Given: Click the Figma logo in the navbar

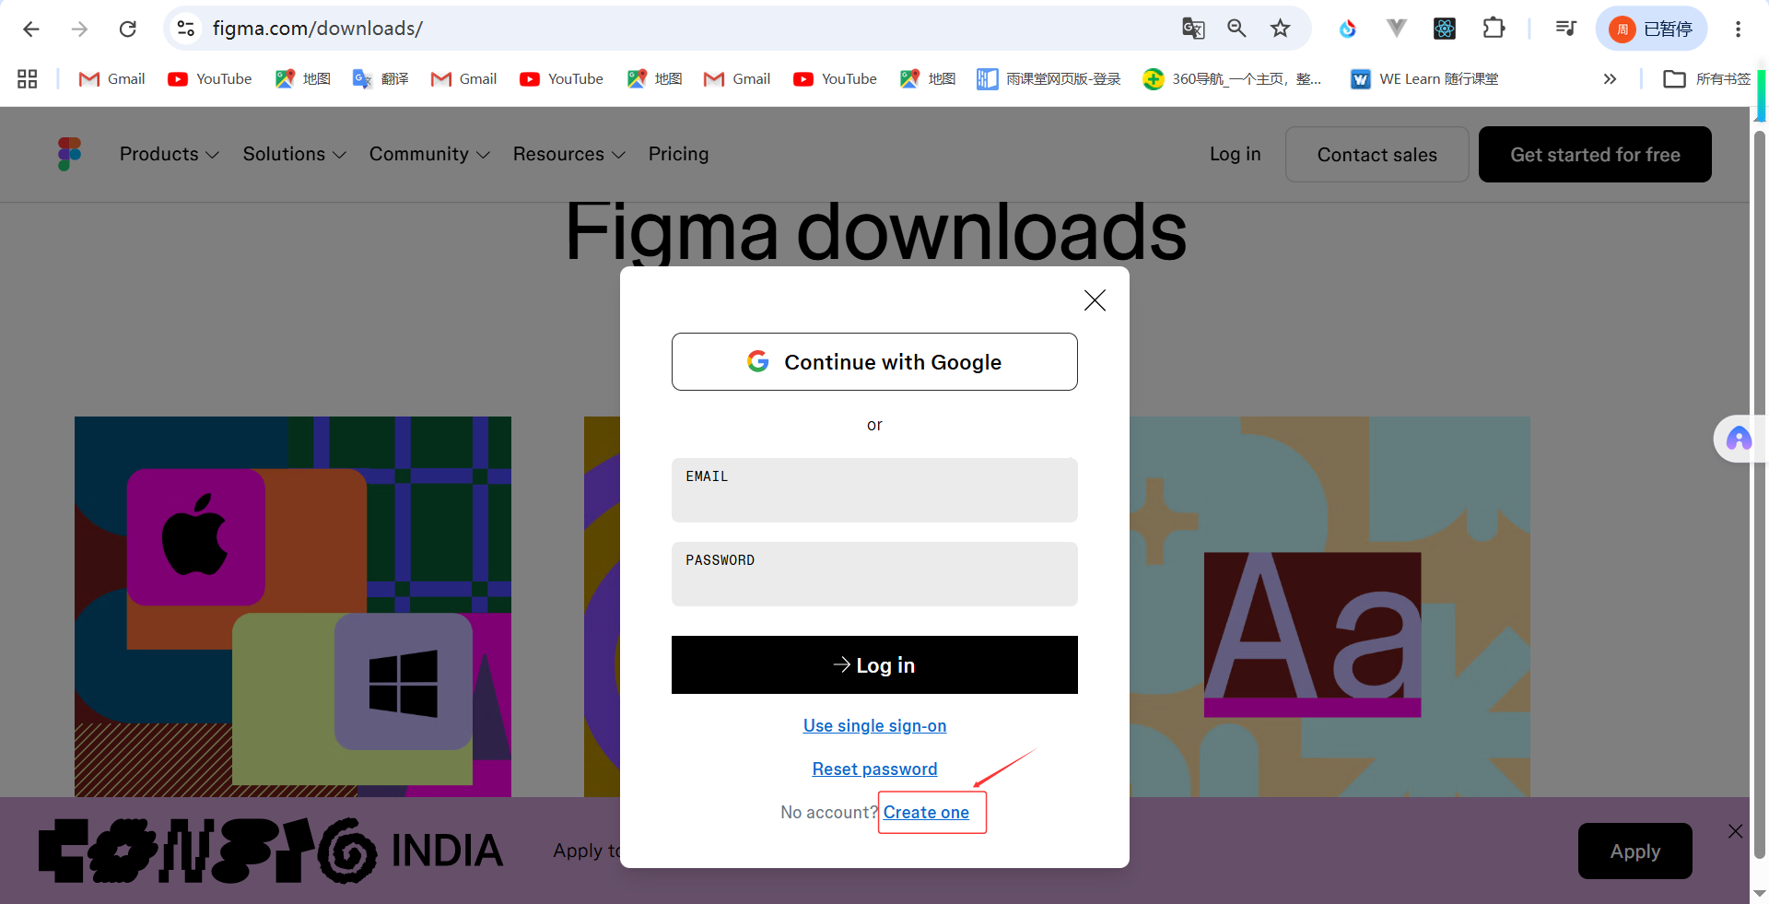Looking at the screenshot, I should tap(69, 154).
